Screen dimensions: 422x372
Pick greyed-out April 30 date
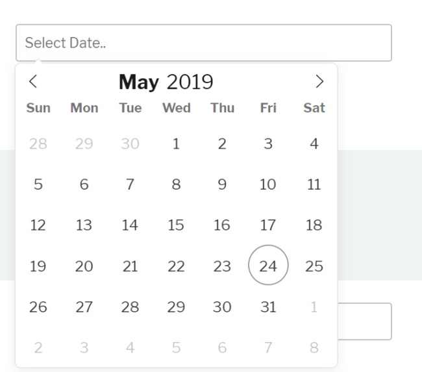pos(130,143)
